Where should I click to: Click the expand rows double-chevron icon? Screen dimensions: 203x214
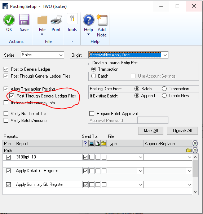(x=195, y=150)
